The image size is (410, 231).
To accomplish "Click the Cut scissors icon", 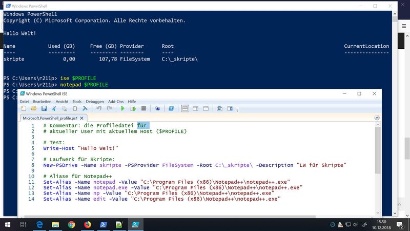I will click(x=54, y=109).
